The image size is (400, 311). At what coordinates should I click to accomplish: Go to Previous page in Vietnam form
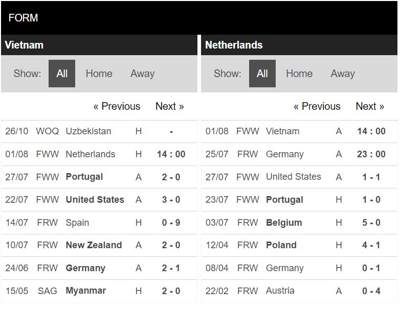tap(117, 106)
